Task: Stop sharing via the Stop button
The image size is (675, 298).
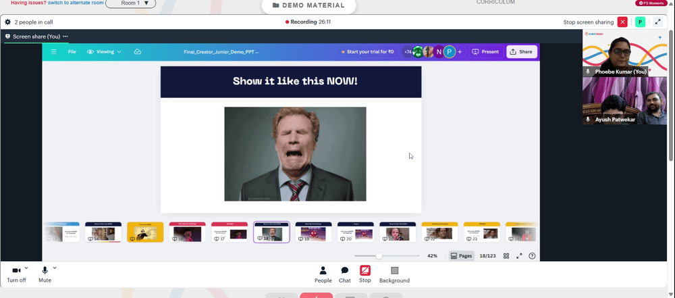Action: [x=365, y=275]
